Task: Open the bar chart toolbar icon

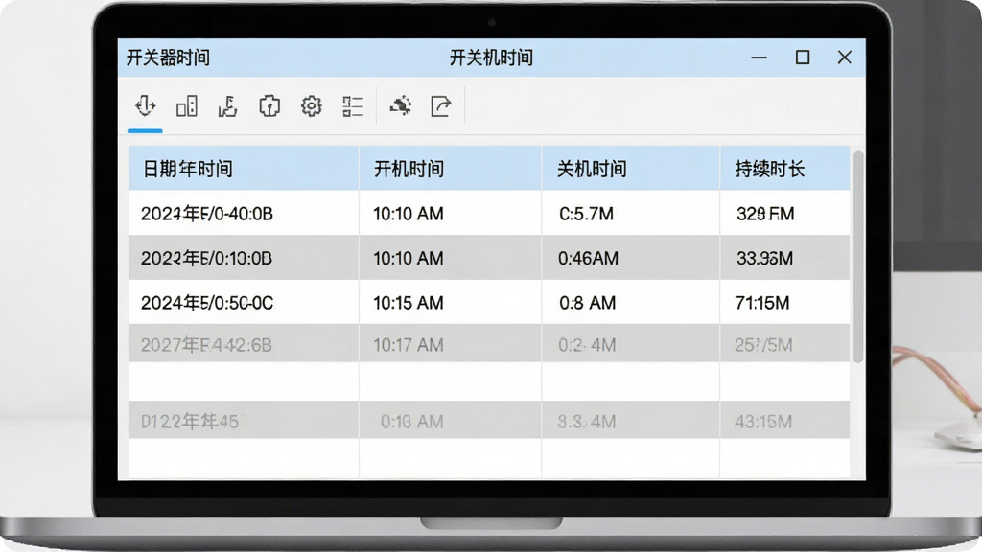Action: [x=187, y=106]
